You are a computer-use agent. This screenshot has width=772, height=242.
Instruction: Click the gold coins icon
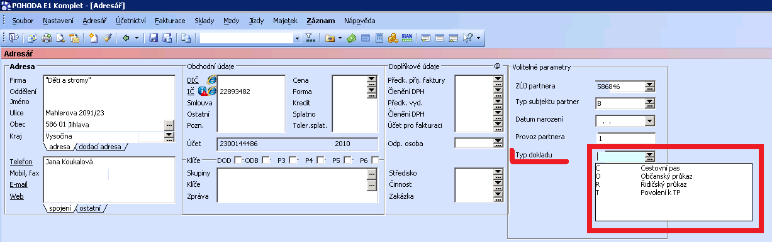tap(393, 38)
